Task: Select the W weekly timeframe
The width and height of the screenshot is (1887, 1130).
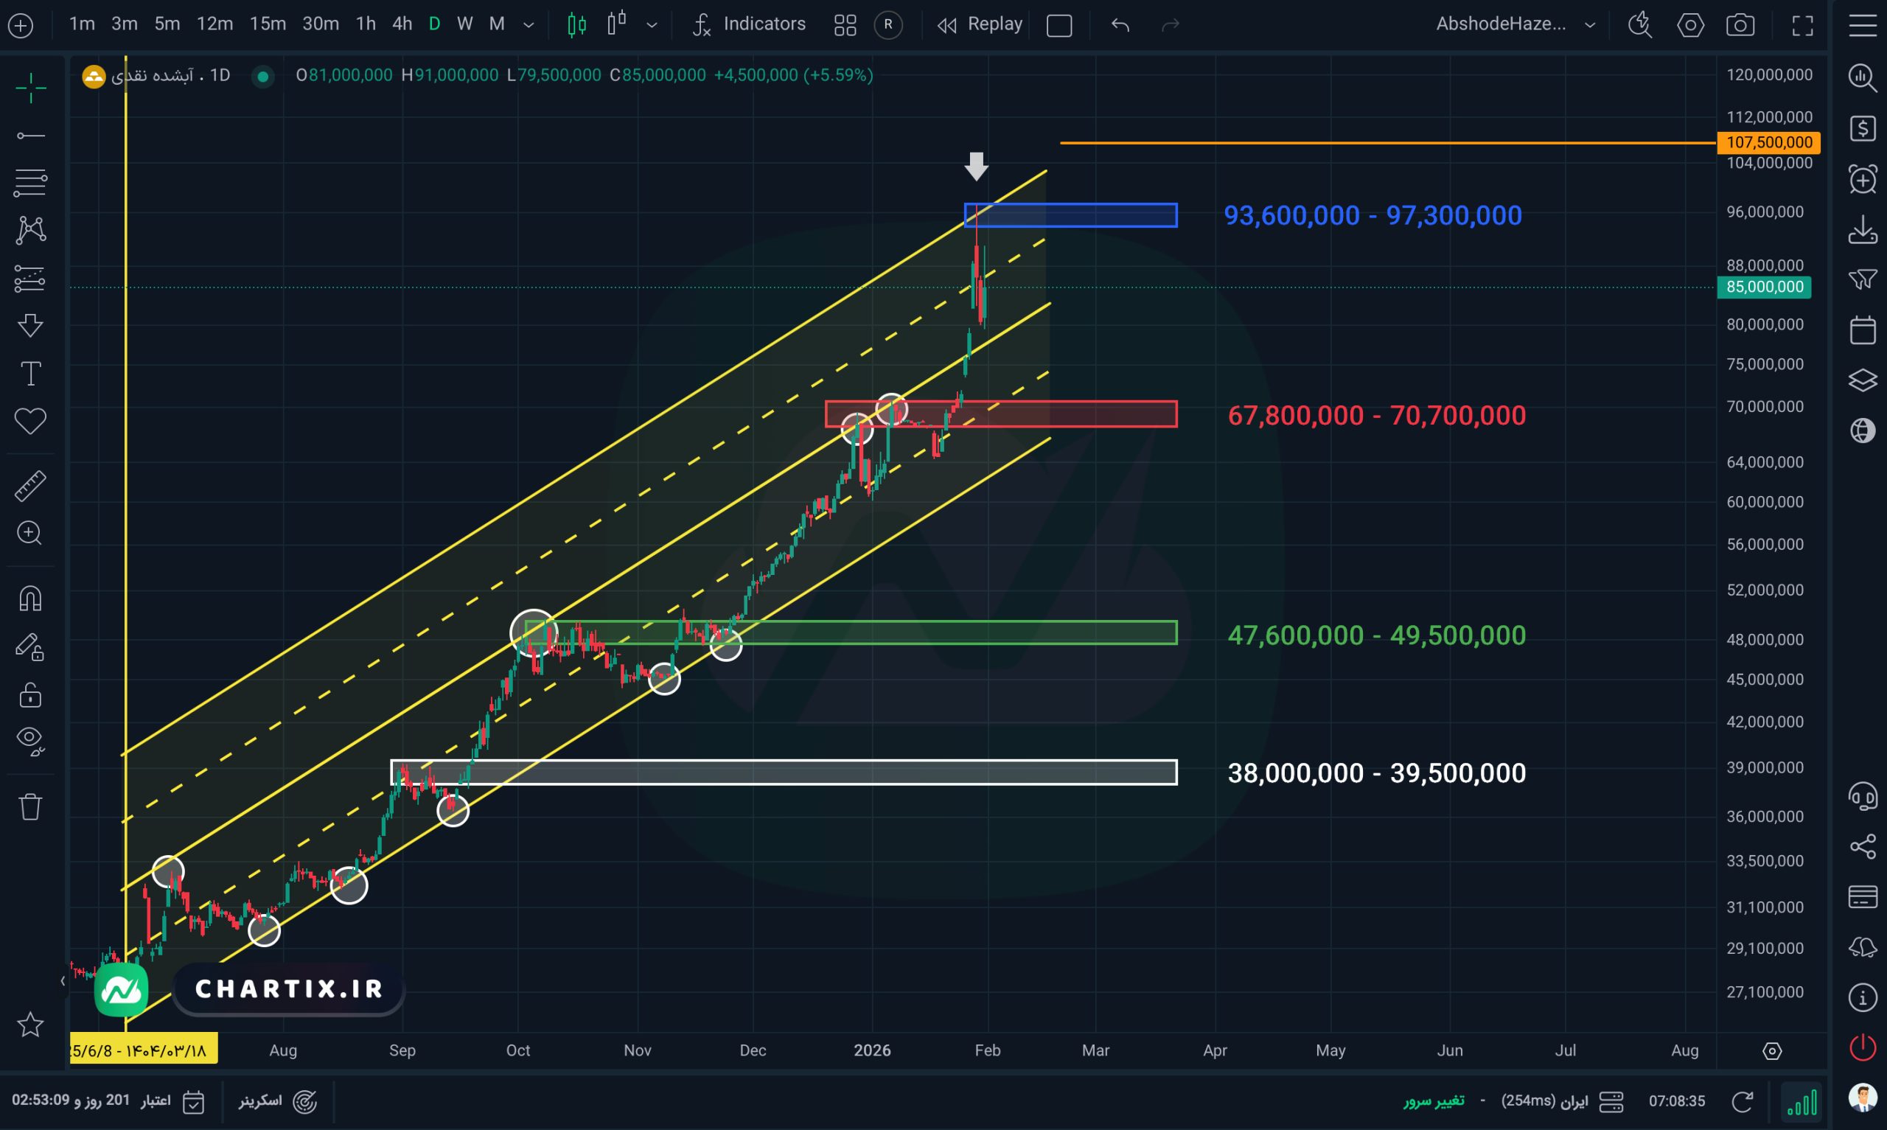Action: click(464, 24)
